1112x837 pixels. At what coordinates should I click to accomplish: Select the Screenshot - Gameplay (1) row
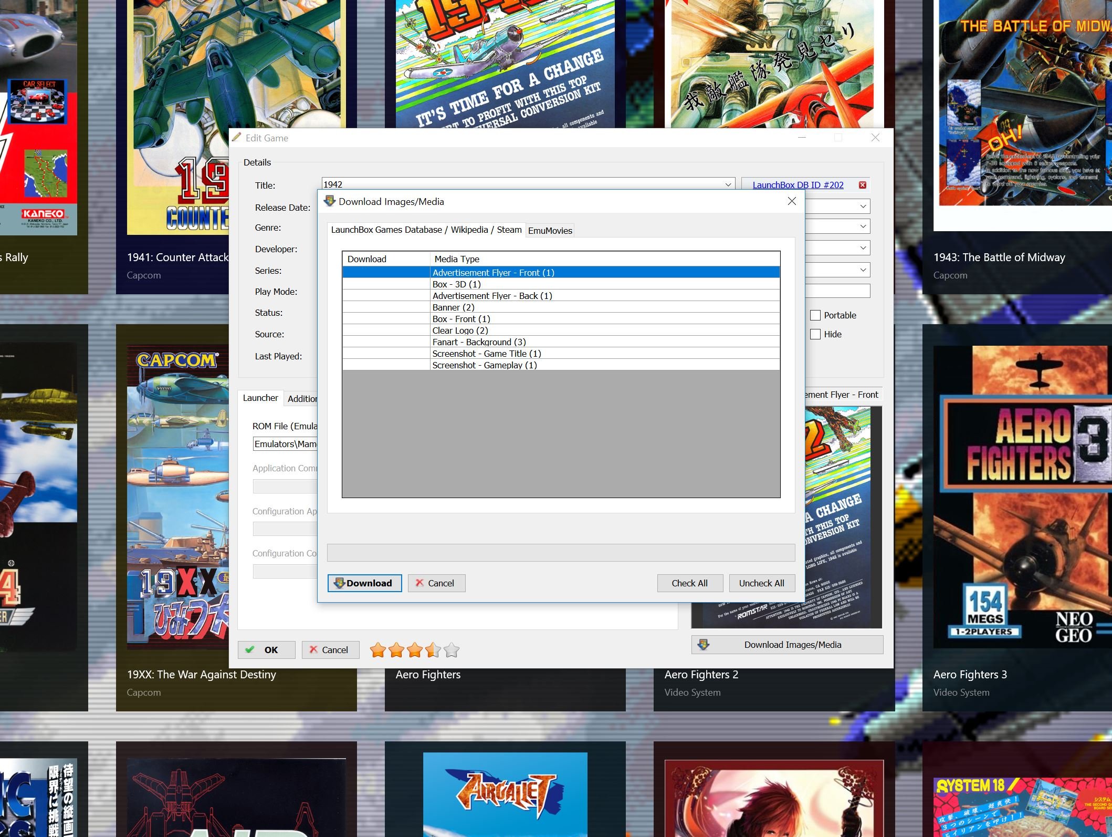(561, 365)
